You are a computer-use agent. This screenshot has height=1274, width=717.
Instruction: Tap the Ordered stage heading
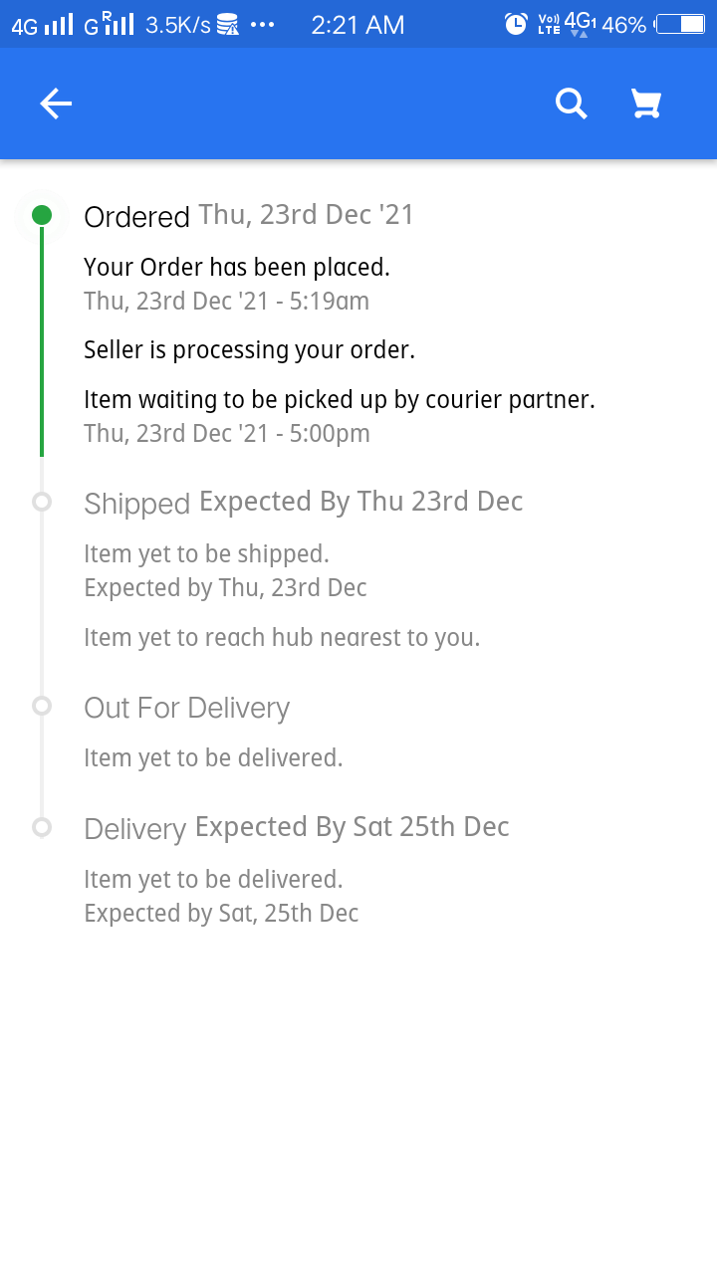[x=136, y=217]
